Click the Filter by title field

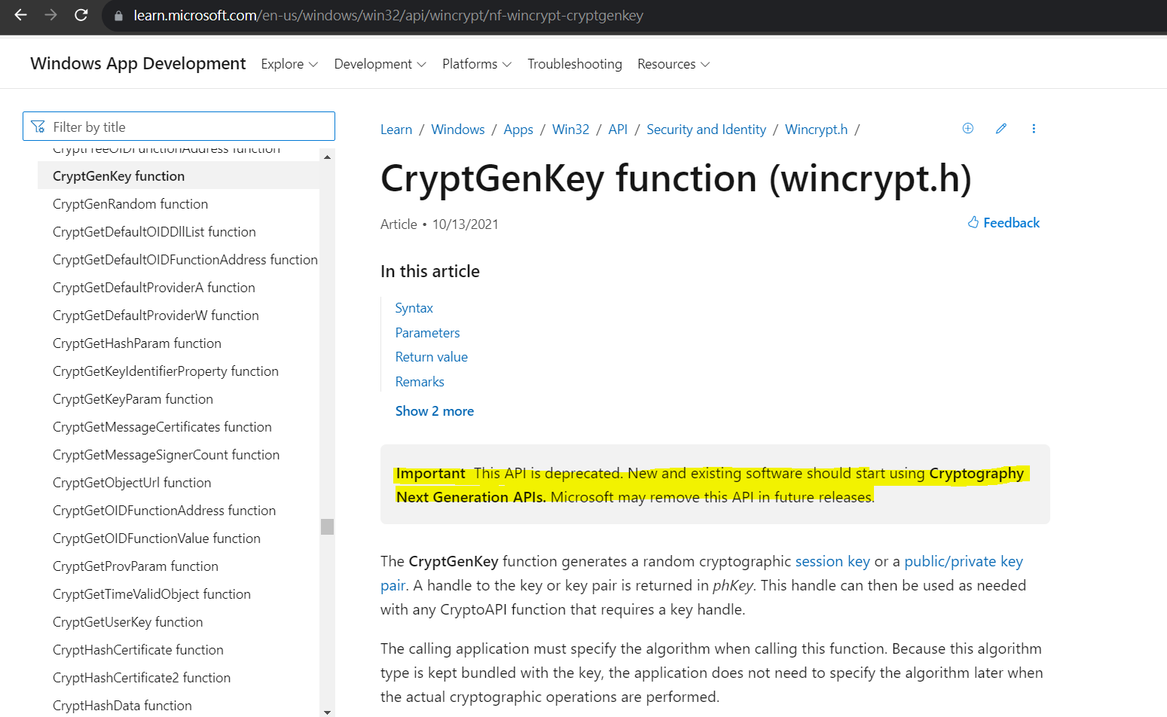(179, 127)
